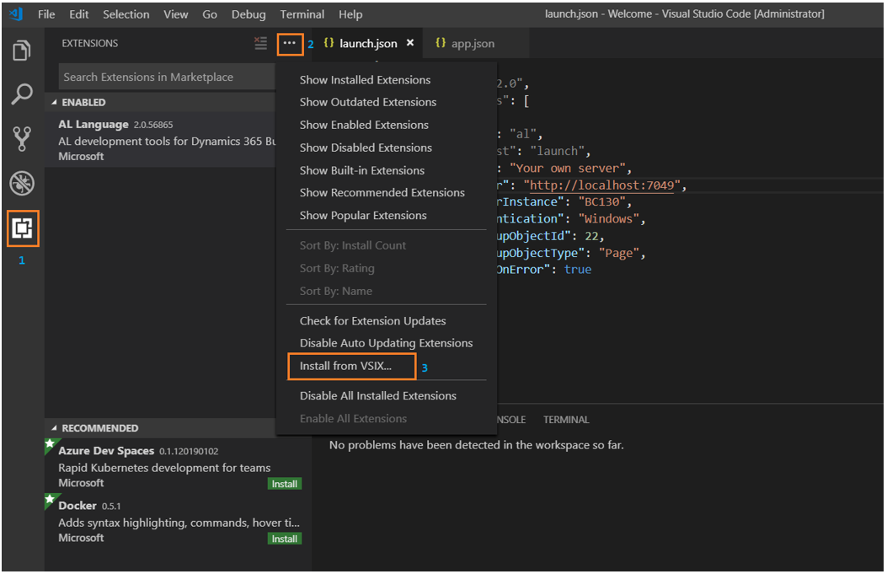Open the Extensions view icon

23,228
